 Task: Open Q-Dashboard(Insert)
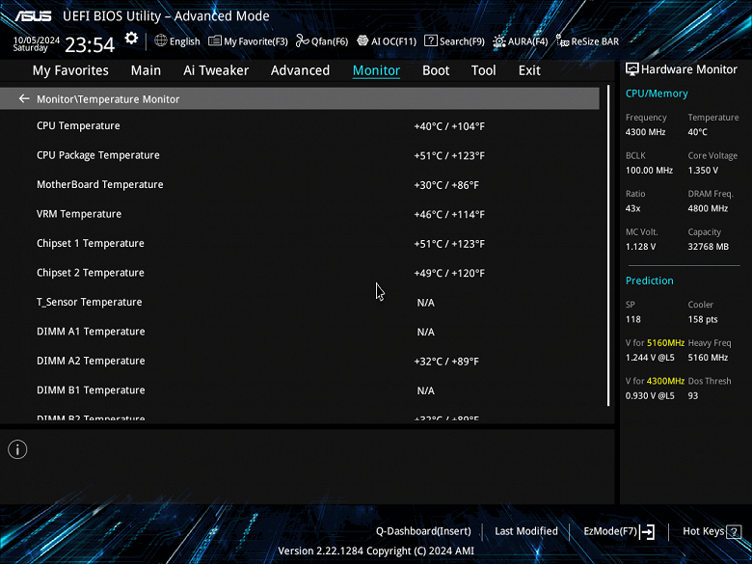tap(423, 531)
